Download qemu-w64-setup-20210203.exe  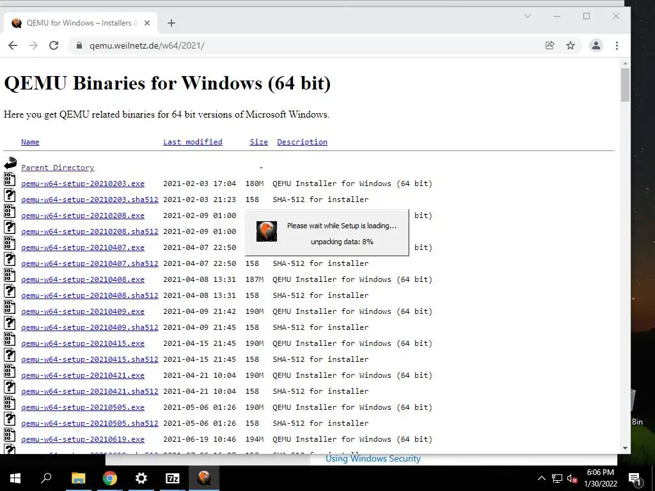click(x=83, y=183)
